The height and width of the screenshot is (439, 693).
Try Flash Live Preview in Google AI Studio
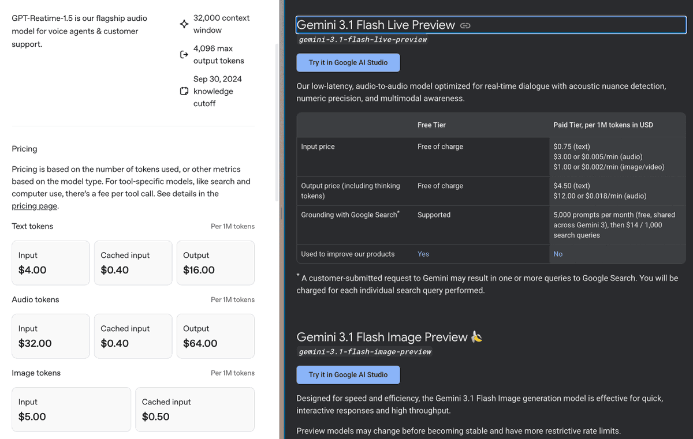click(348, 62)
